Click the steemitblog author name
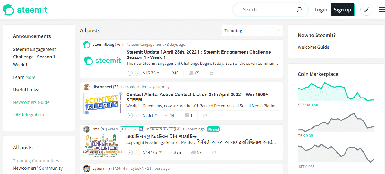 click(103, 45)
